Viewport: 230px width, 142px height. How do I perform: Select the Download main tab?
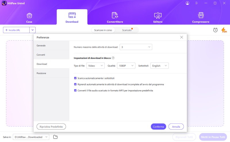[x=72, y=17]
